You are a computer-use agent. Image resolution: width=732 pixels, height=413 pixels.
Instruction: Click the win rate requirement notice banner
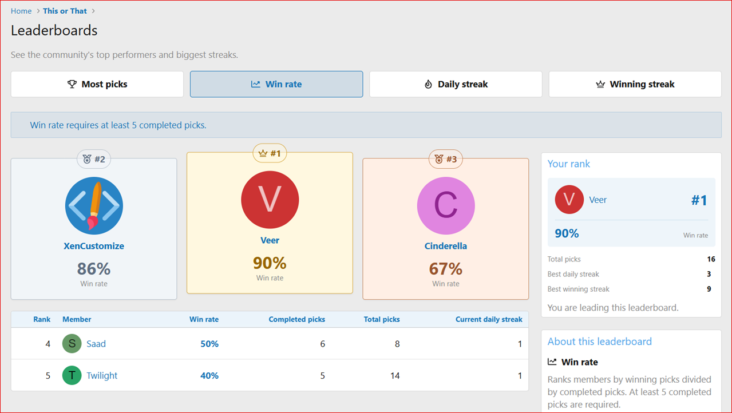click(366, 125)
